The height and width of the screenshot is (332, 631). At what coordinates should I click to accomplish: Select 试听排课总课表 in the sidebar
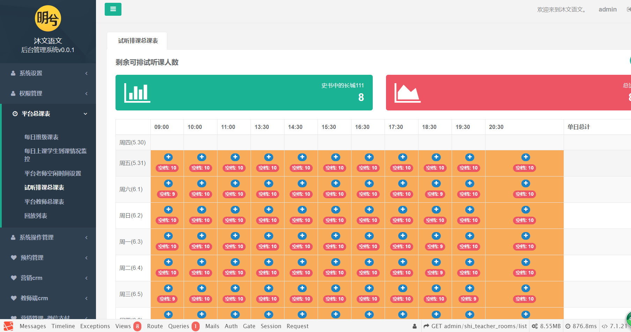[44, 187]
